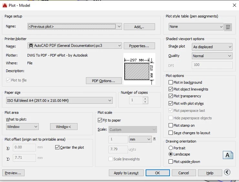
Task: Open plotter Properties...
Action: [139, 46]
